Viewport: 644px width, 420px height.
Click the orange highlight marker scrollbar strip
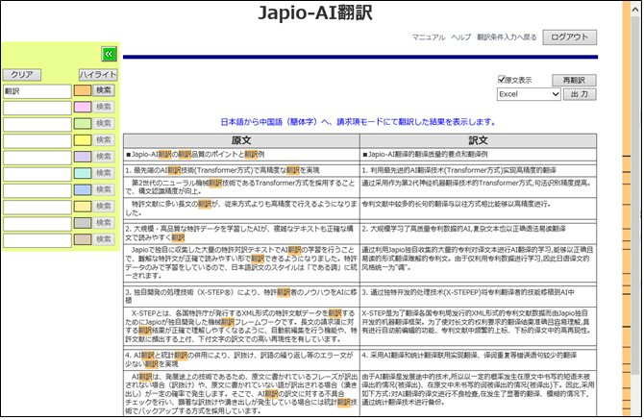(x=627, y=210)
